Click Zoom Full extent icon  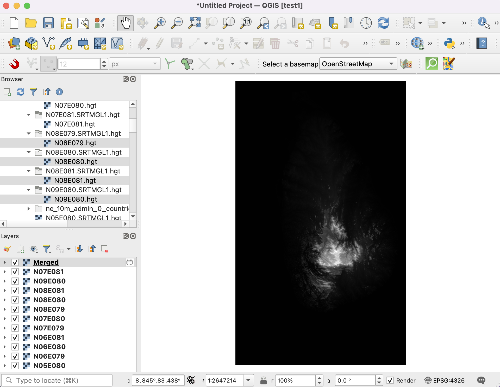[194, 23]
